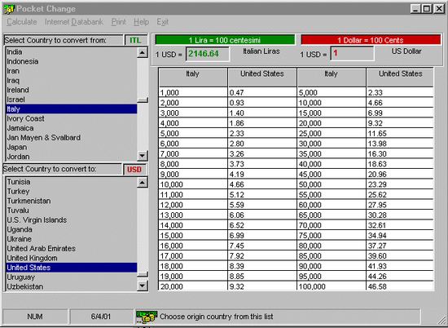Click the USD currency code box
Screen dimensions: 448x328
(x=134, y=170)
